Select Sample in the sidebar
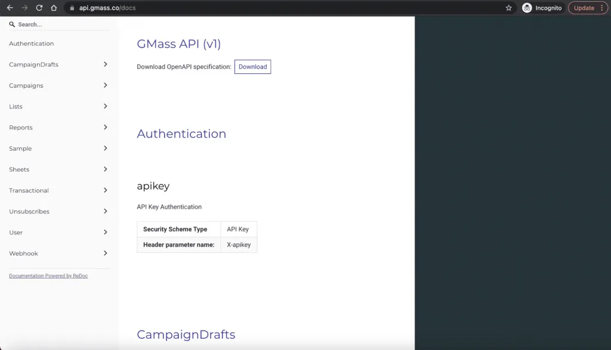 20,148
